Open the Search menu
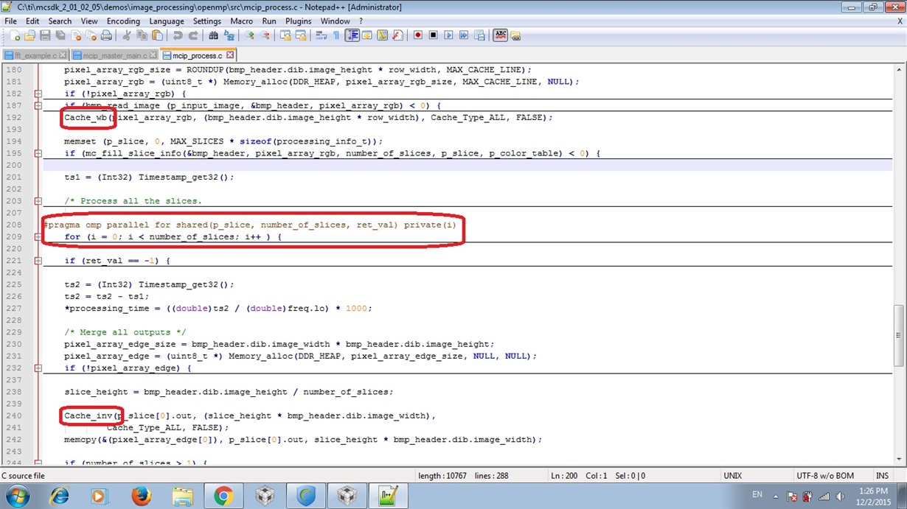 [x=60, y=21]
